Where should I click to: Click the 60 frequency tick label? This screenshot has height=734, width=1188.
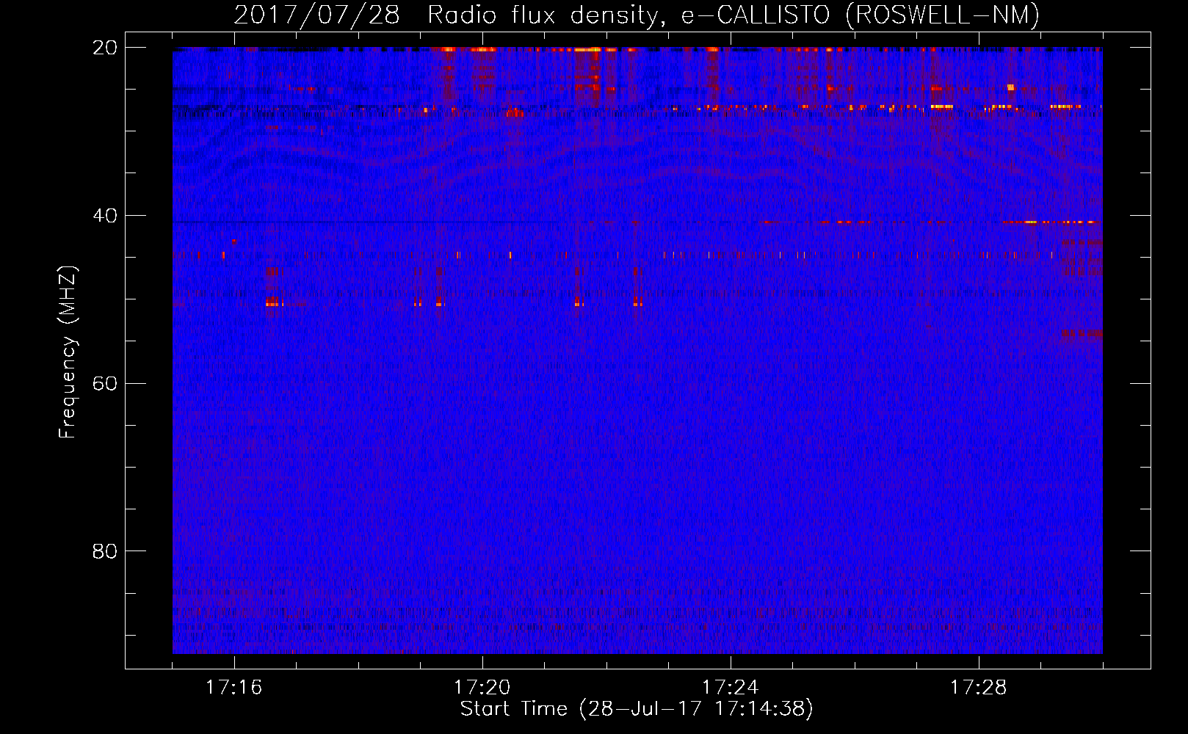[x=105, y=384]
